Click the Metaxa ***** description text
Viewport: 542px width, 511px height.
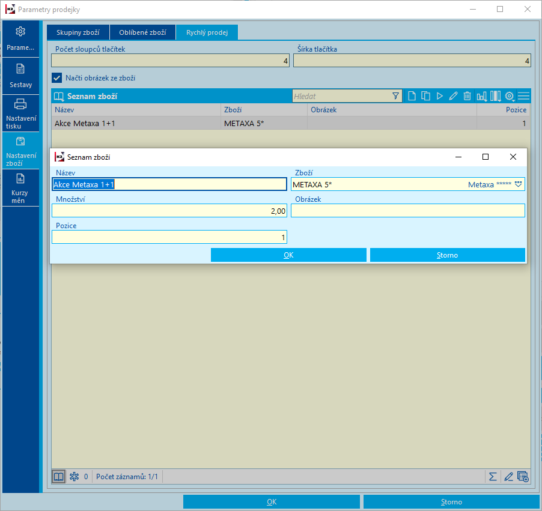[490, 184]
